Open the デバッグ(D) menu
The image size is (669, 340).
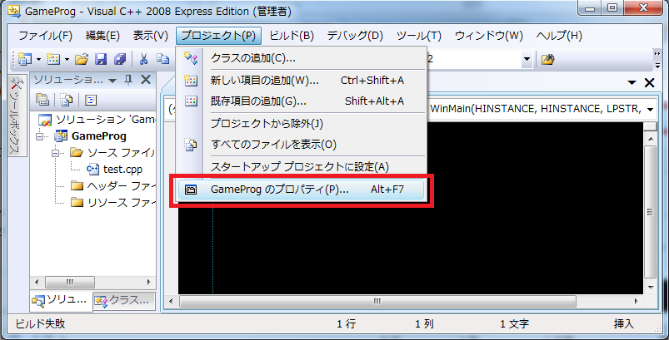(355, 36)
